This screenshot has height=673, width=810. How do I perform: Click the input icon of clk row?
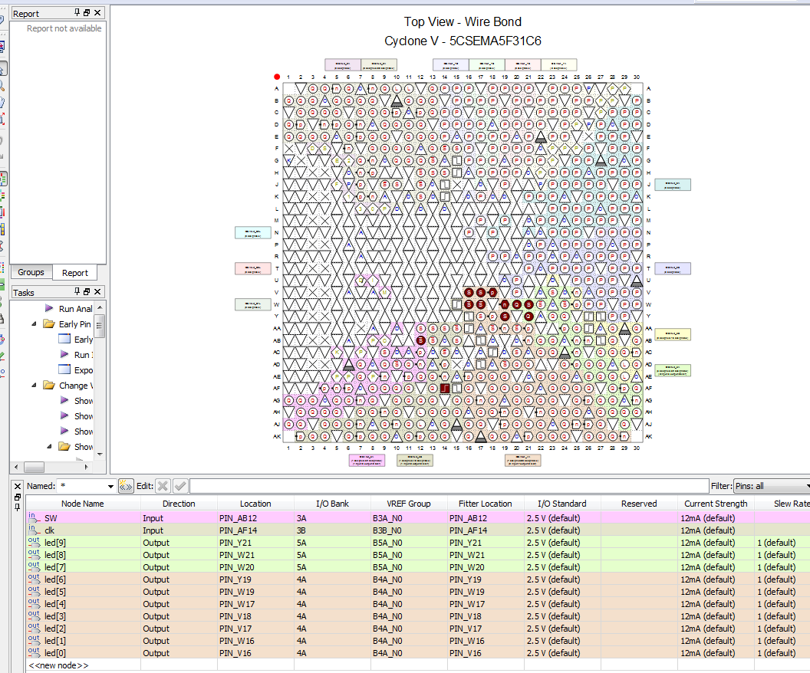tap(34, 530)
